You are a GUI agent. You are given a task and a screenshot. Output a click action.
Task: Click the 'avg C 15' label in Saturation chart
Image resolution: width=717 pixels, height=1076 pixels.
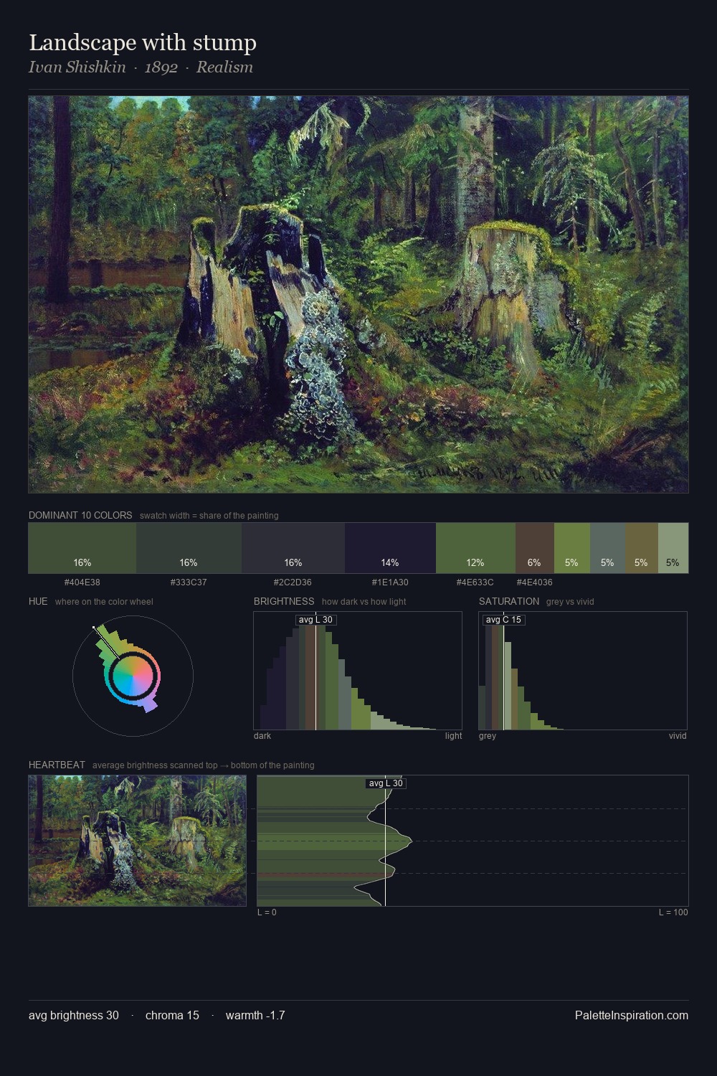point(503,620)
